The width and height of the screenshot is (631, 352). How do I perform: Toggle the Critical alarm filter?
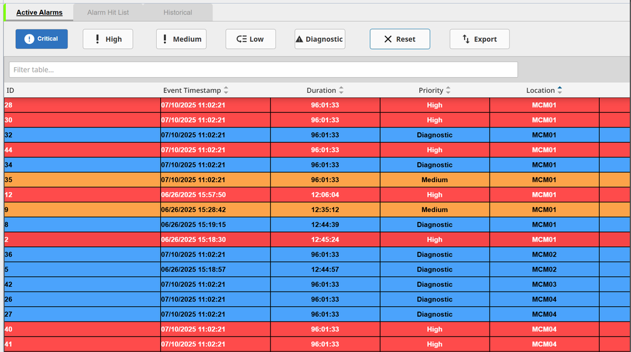[x=42, y=39]
